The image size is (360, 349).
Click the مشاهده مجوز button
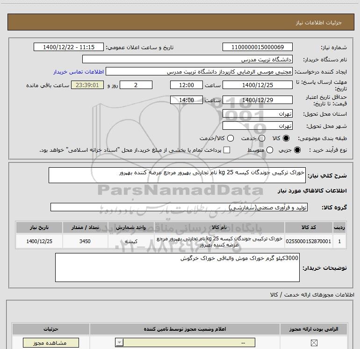click(51, 343)
